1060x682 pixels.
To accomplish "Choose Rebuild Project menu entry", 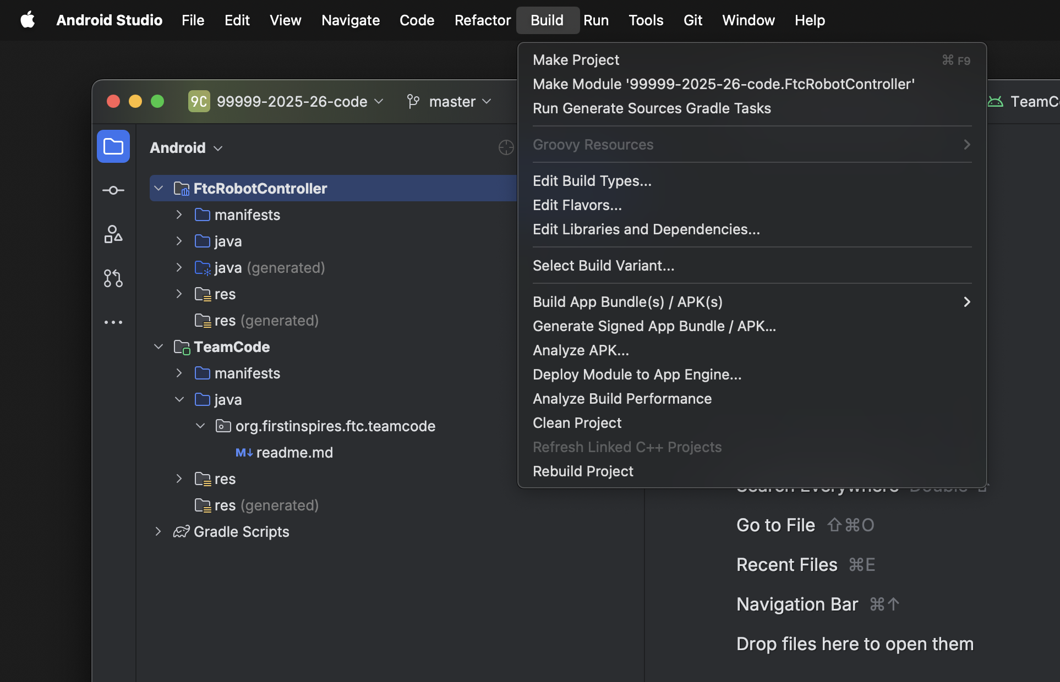I will 583,471.
